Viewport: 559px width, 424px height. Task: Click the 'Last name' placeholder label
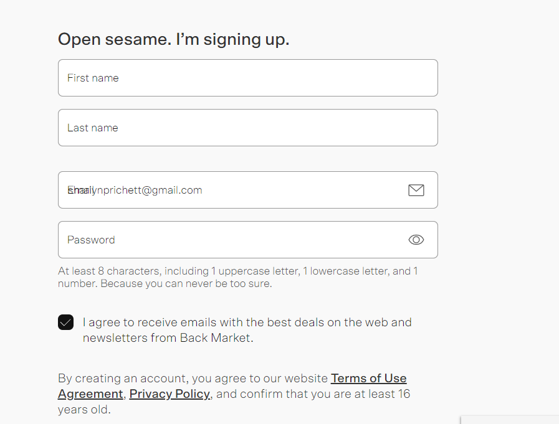click(93, 128)
